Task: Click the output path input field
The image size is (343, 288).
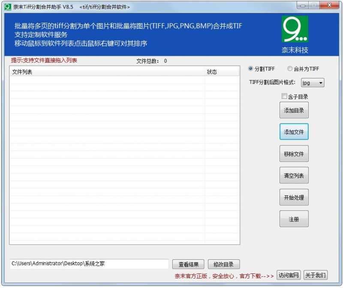Action: tap(86, 264)
